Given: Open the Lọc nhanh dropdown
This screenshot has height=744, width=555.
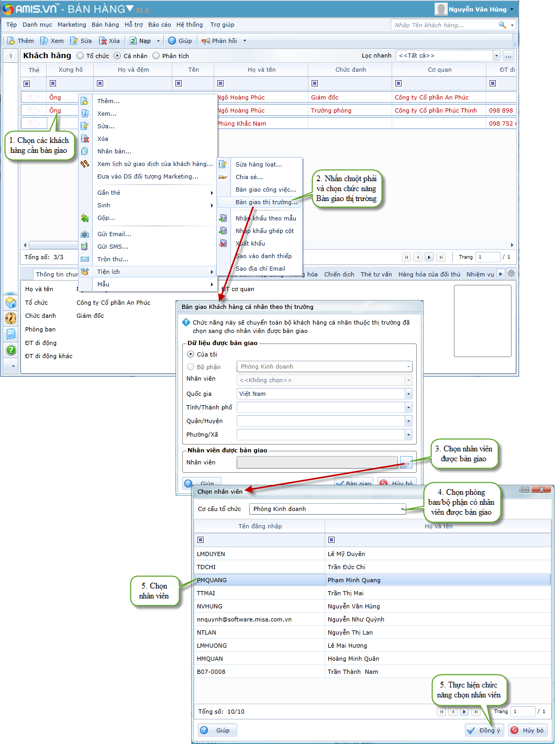Looking at the screenshot, I should tap(496, 56).
